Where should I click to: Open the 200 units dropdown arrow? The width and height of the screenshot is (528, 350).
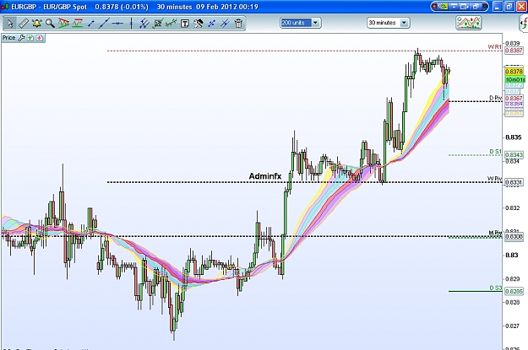315,23
